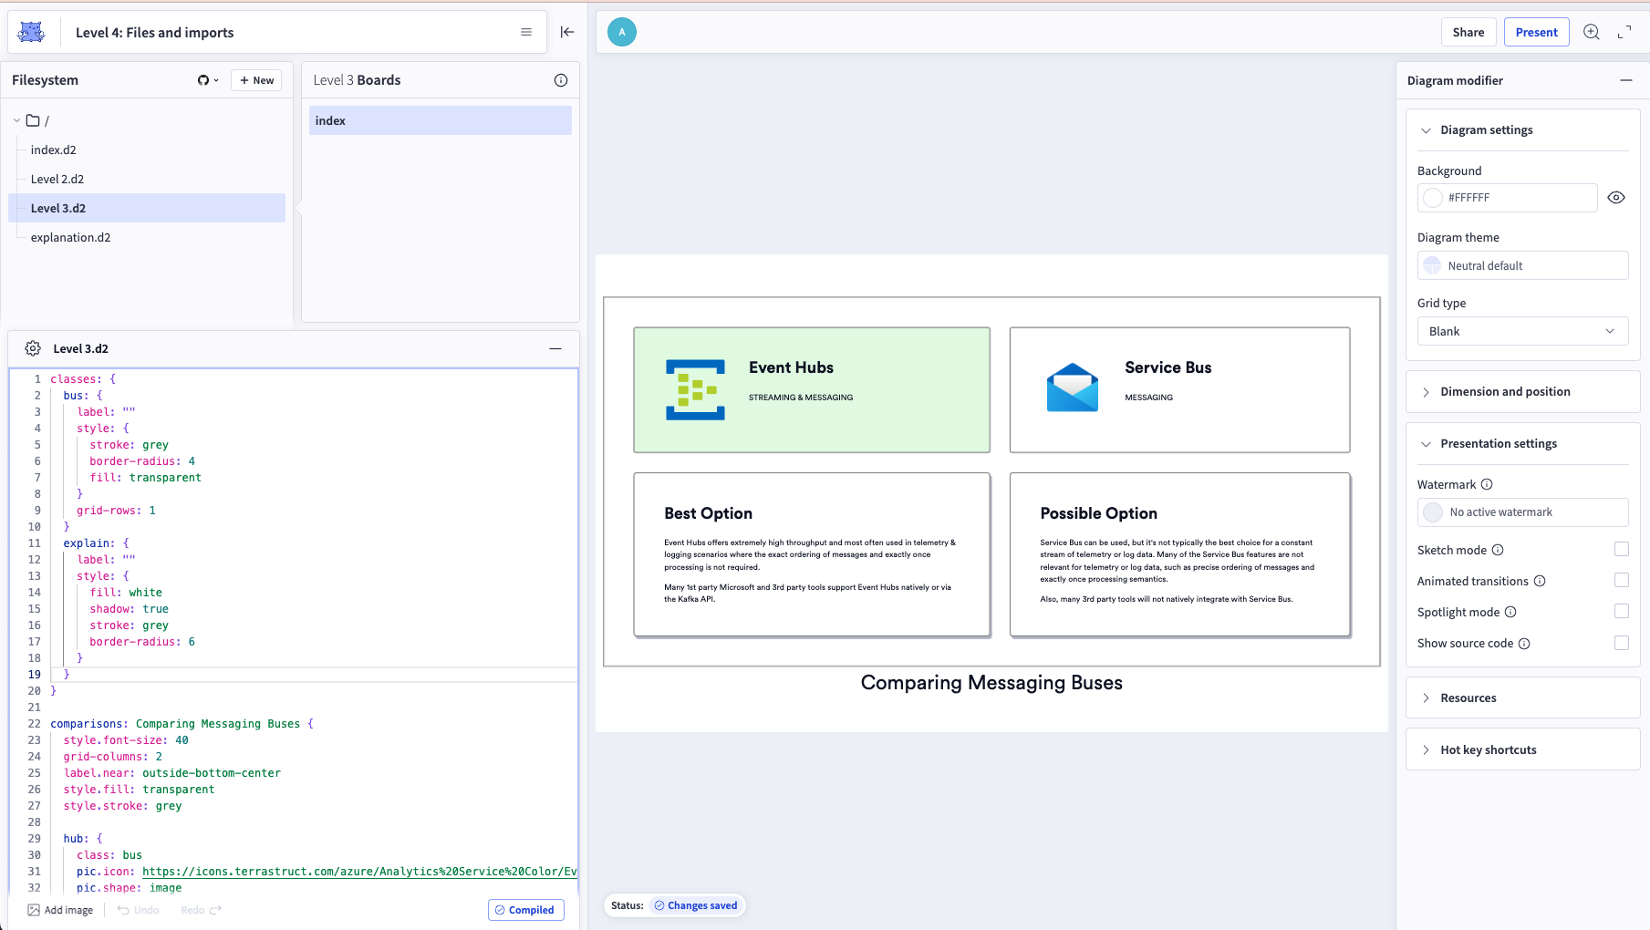This screenshot has width=1650, height=930.
Task: Turn on Show source code checkbox
Action: [1621, 643]
